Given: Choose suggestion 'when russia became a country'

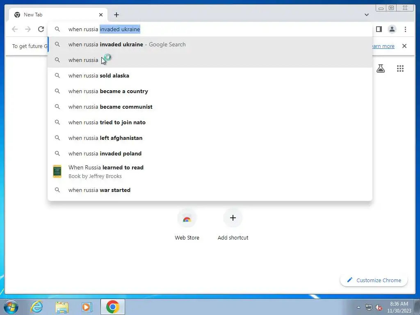Looking at the screenshot, I should 210,91.
